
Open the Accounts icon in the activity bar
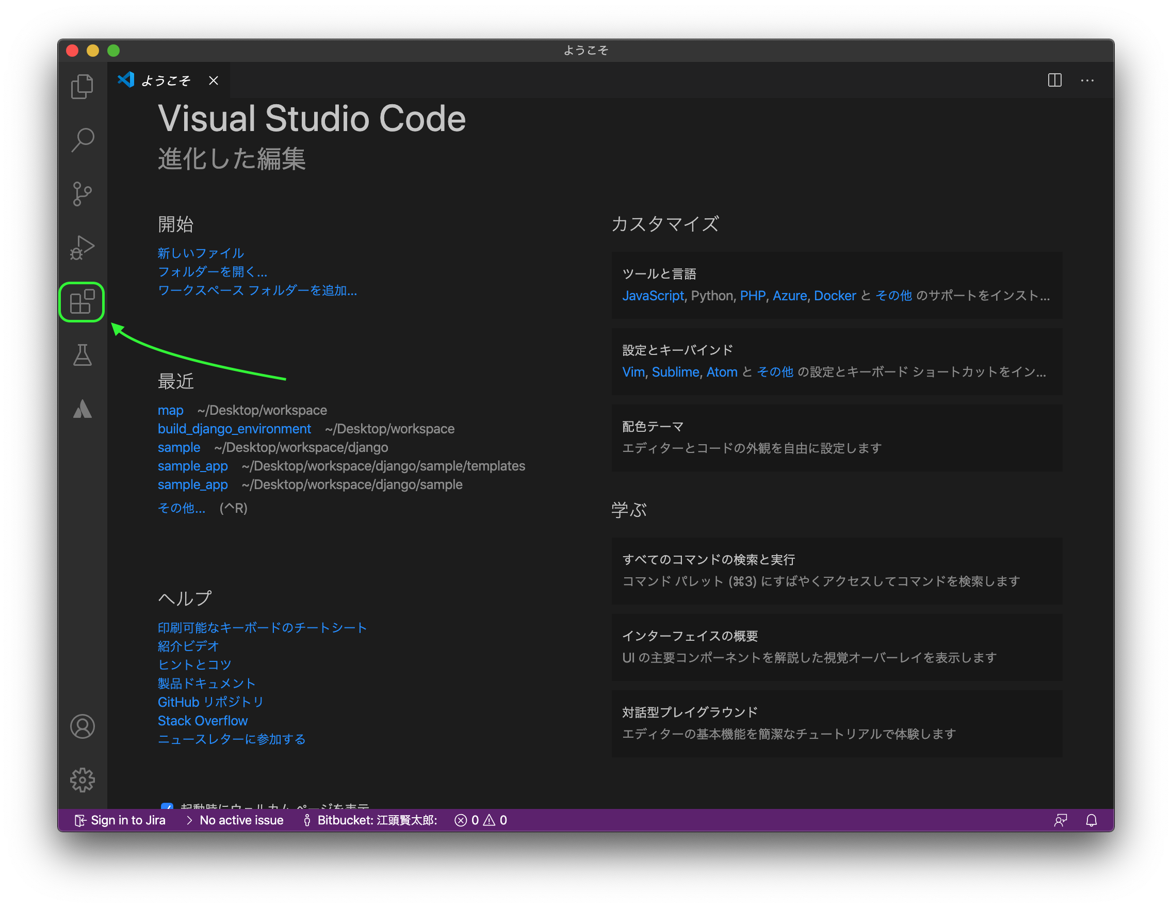click(82, 726)
